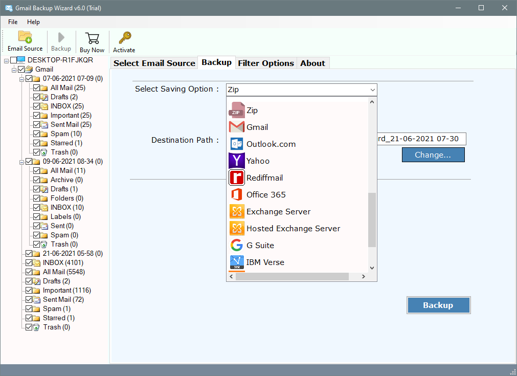Collapse the DESKTOP-R1FJKQR tree node

tap(6, 61)
